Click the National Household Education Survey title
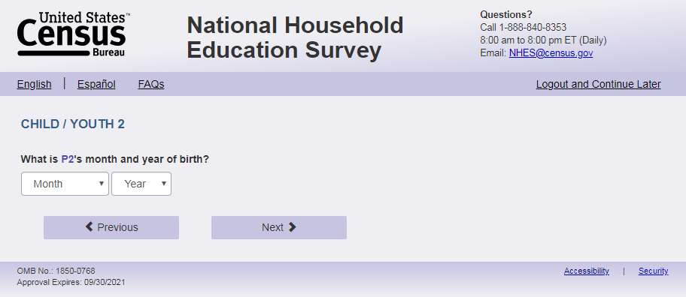 pos(295,37)
